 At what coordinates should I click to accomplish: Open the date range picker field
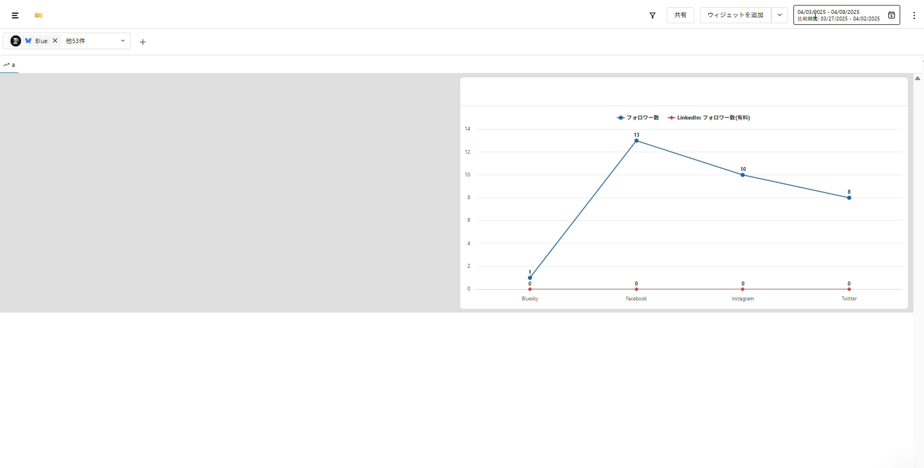coord(838,15)
